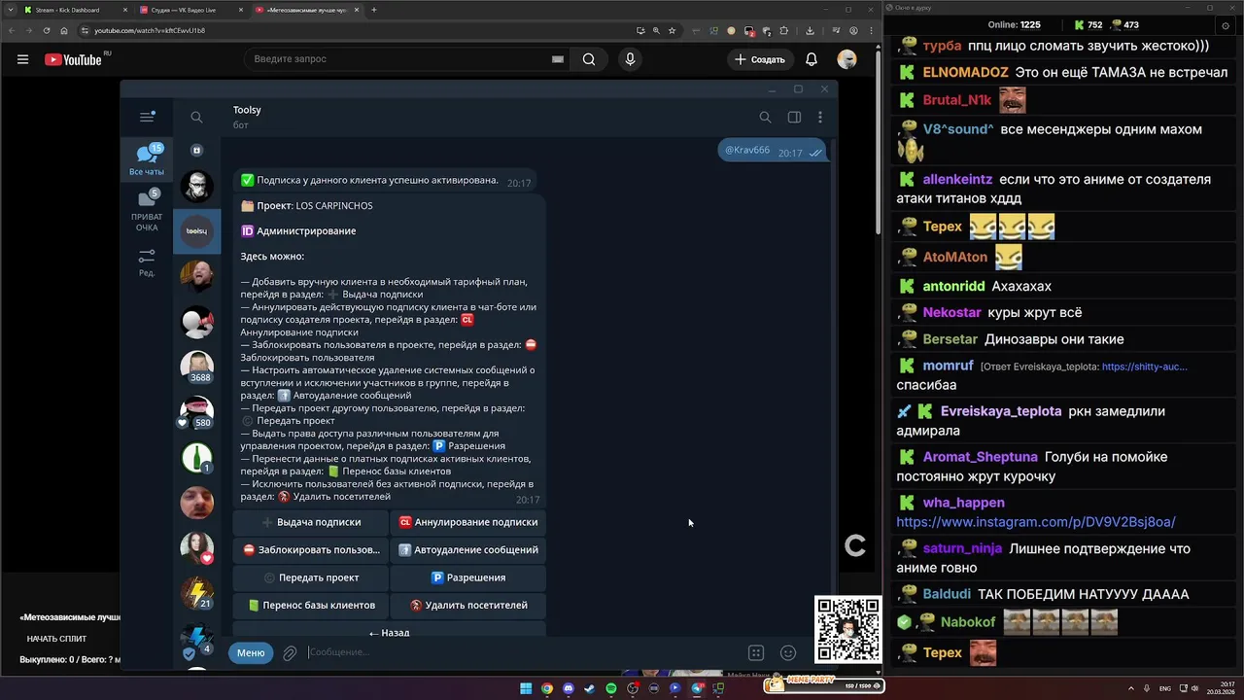This screenshot has width=1244, height=700.
Task: Open the three-dot menu in Toolsy chat header
Action: [820, 117]
